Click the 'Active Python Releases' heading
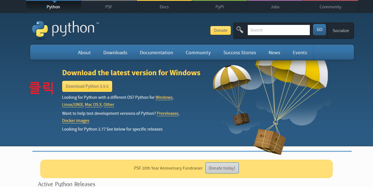Image resolution: width=373 pixels, height=187 pixels. click(x=67, y=184)
